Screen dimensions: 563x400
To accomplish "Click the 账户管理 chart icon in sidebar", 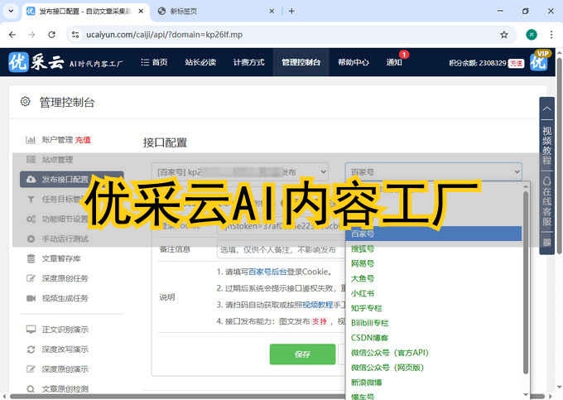I will (x=31, y=140).
